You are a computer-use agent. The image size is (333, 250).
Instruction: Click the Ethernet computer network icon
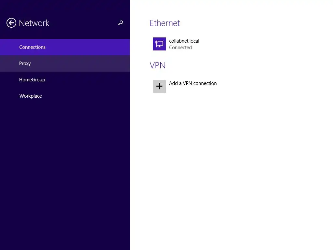tap(159, 44)
